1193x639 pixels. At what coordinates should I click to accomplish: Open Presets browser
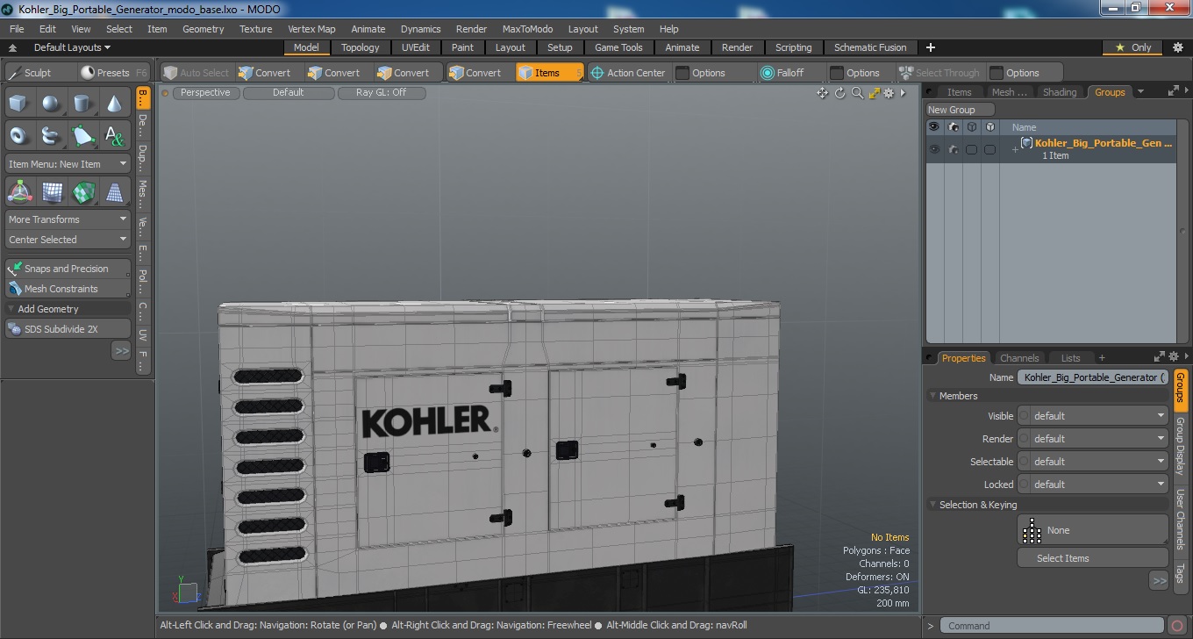coord(113,73)
